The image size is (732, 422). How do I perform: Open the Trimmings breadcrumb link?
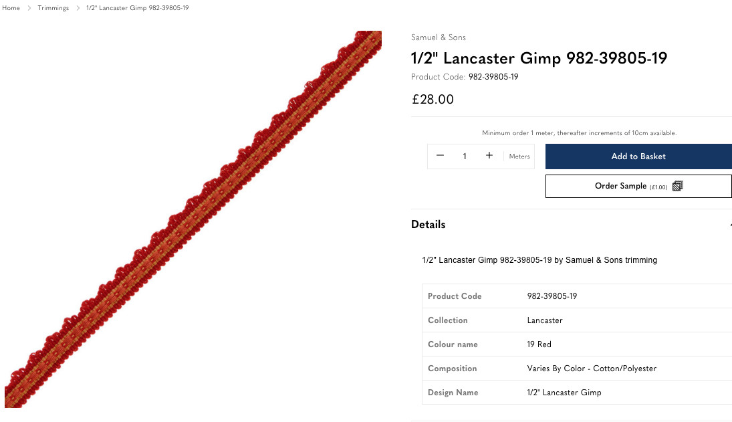click(53, 8)
